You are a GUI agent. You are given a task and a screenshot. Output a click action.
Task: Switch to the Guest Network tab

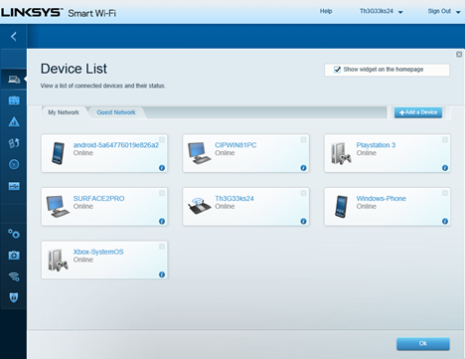(x=116, y=112)
